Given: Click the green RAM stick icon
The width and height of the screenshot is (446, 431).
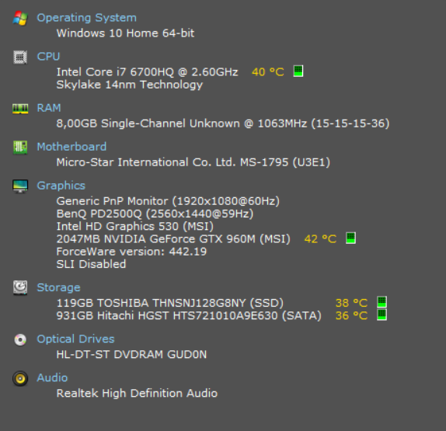Looking at the screenshot, I should pos(20,109).
